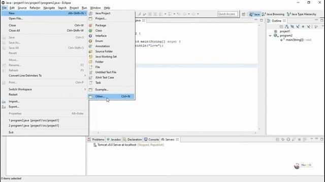The image size is (325, 182).
Task: Toggle Hide Static Members in Outline view
Action: pyautogui.click(x=298, y=27)
